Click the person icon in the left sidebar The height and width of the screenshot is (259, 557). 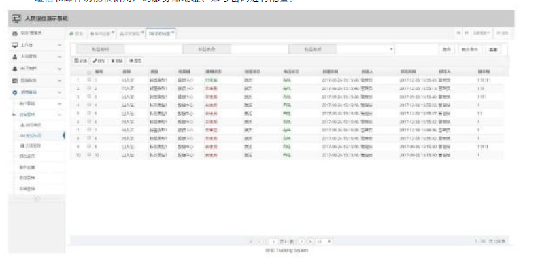click(x=15, y=56)
